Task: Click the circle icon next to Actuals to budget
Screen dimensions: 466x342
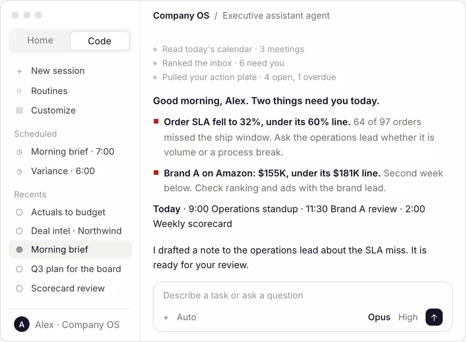Action: [19, 212]
